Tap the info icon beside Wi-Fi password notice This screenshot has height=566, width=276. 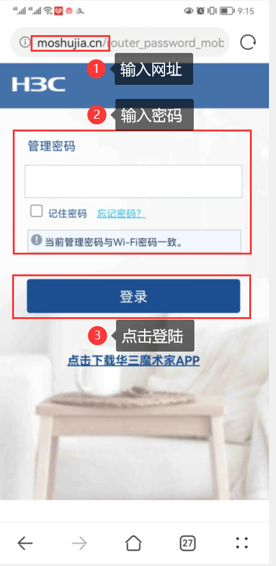point(36,240)
